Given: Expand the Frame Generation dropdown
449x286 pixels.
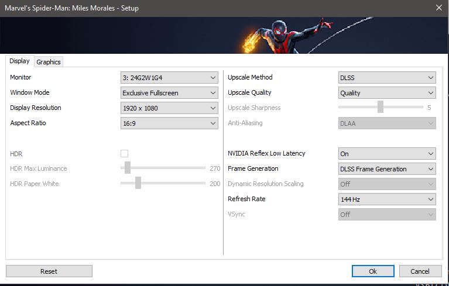Looking at the screenshot, I should coord(387,169).
